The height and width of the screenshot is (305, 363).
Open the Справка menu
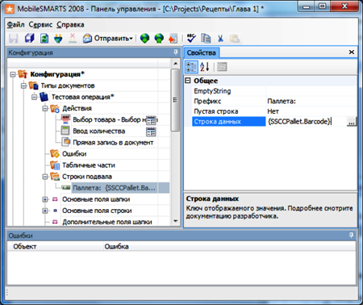pos(70,24)
